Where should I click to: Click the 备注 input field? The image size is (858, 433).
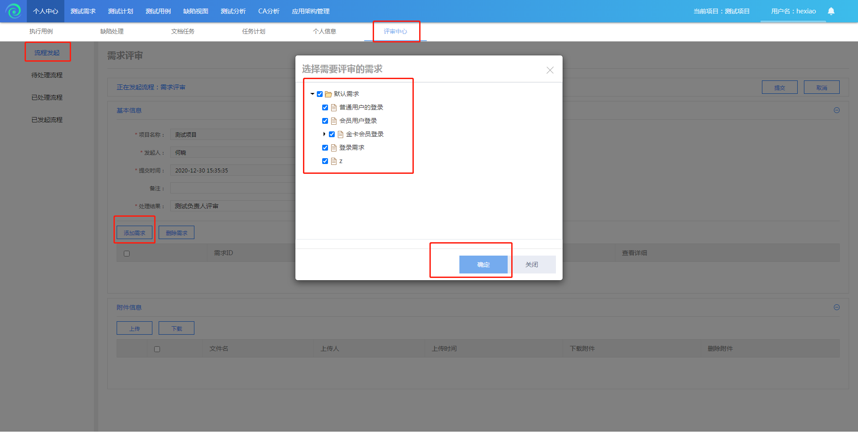[232, 188]
